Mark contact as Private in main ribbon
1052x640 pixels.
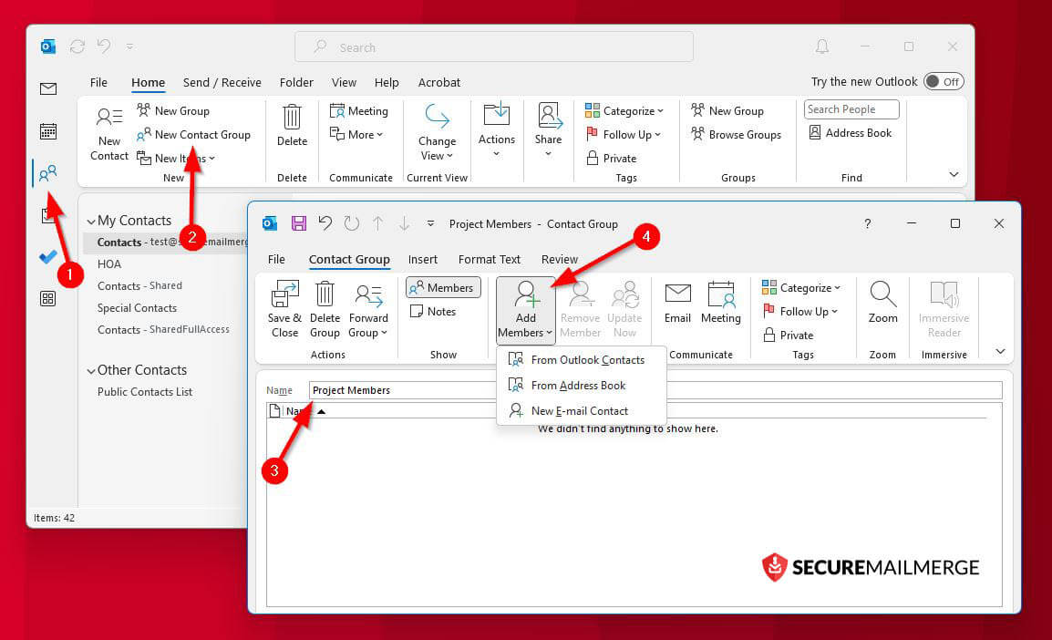619,158
